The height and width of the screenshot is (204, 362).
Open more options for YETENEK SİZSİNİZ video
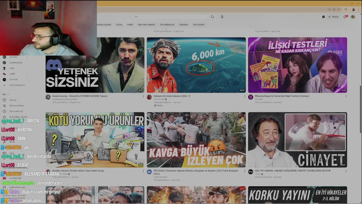[143, 96]
